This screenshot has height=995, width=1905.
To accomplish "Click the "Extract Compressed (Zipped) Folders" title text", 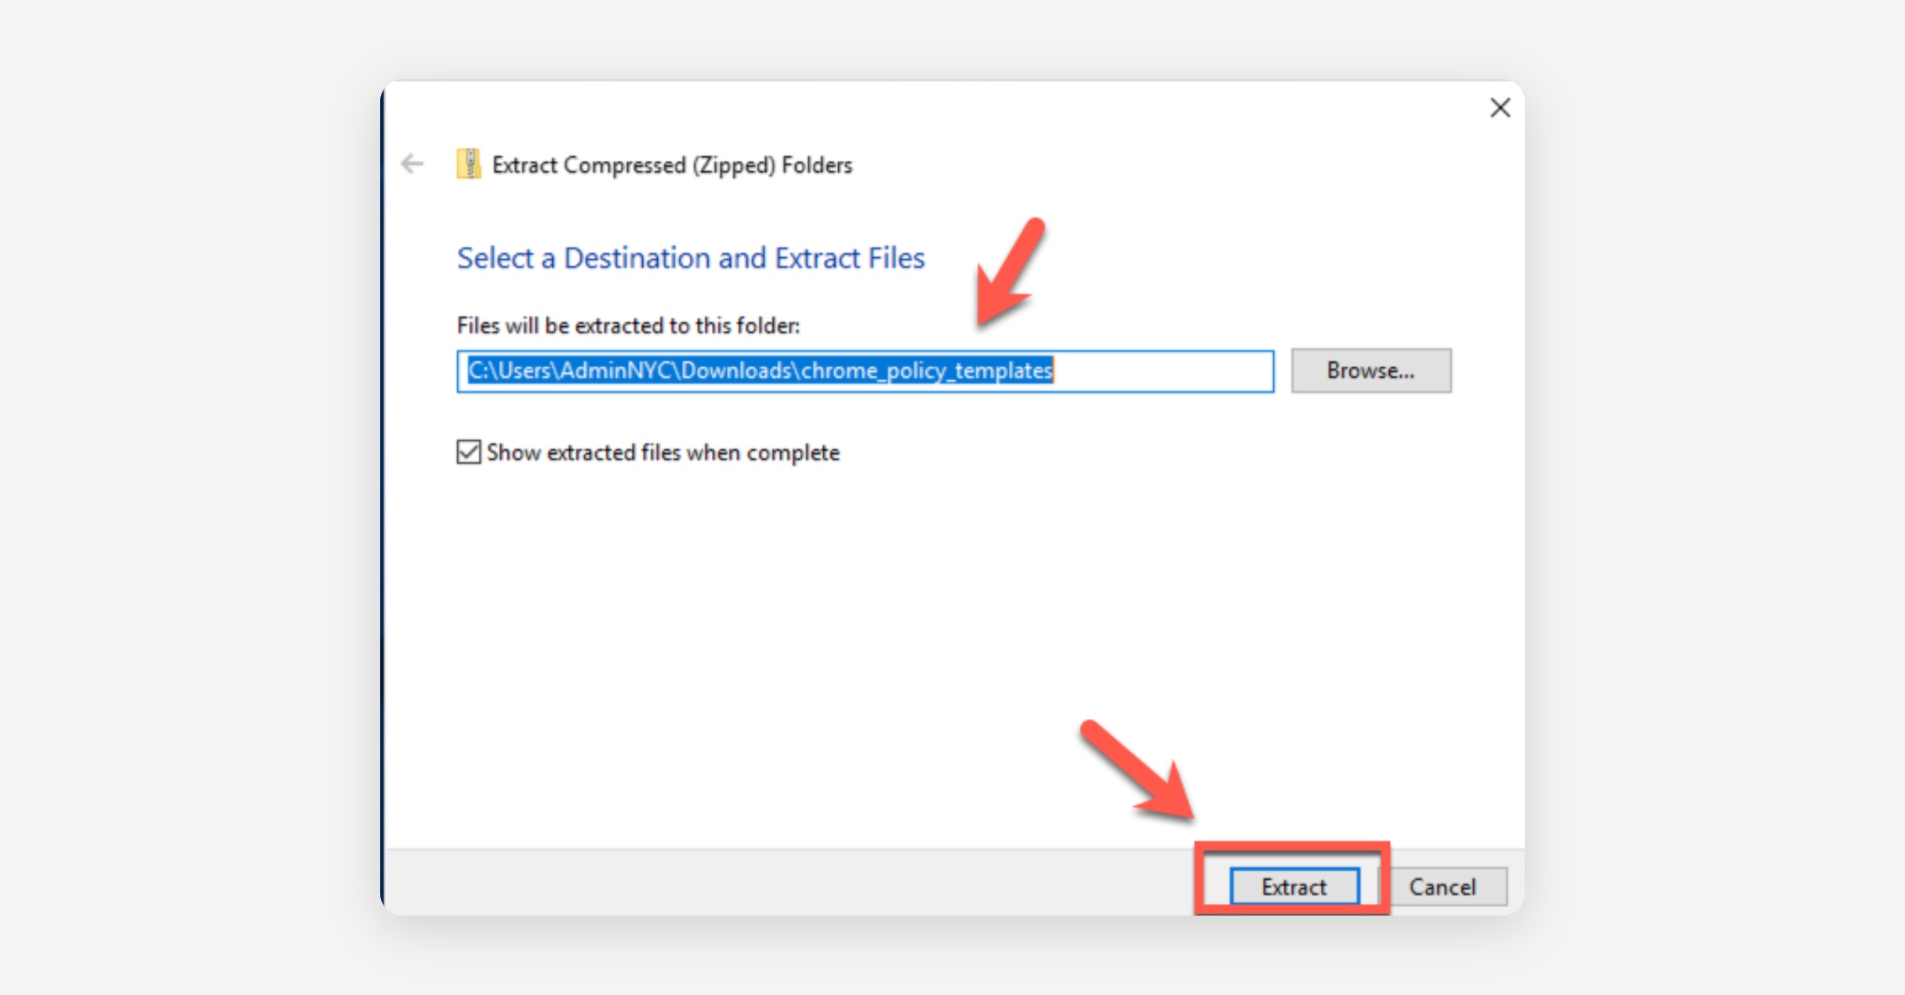I will point(672,165).
